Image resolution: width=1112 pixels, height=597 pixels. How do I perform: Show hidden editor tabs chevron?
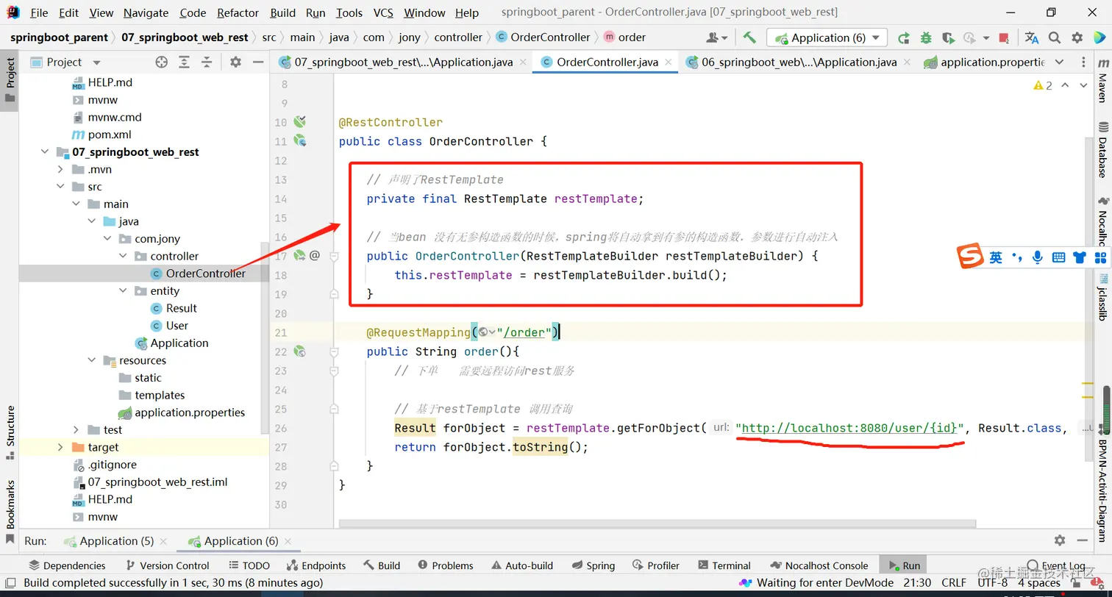click(x=1059, y=62)
